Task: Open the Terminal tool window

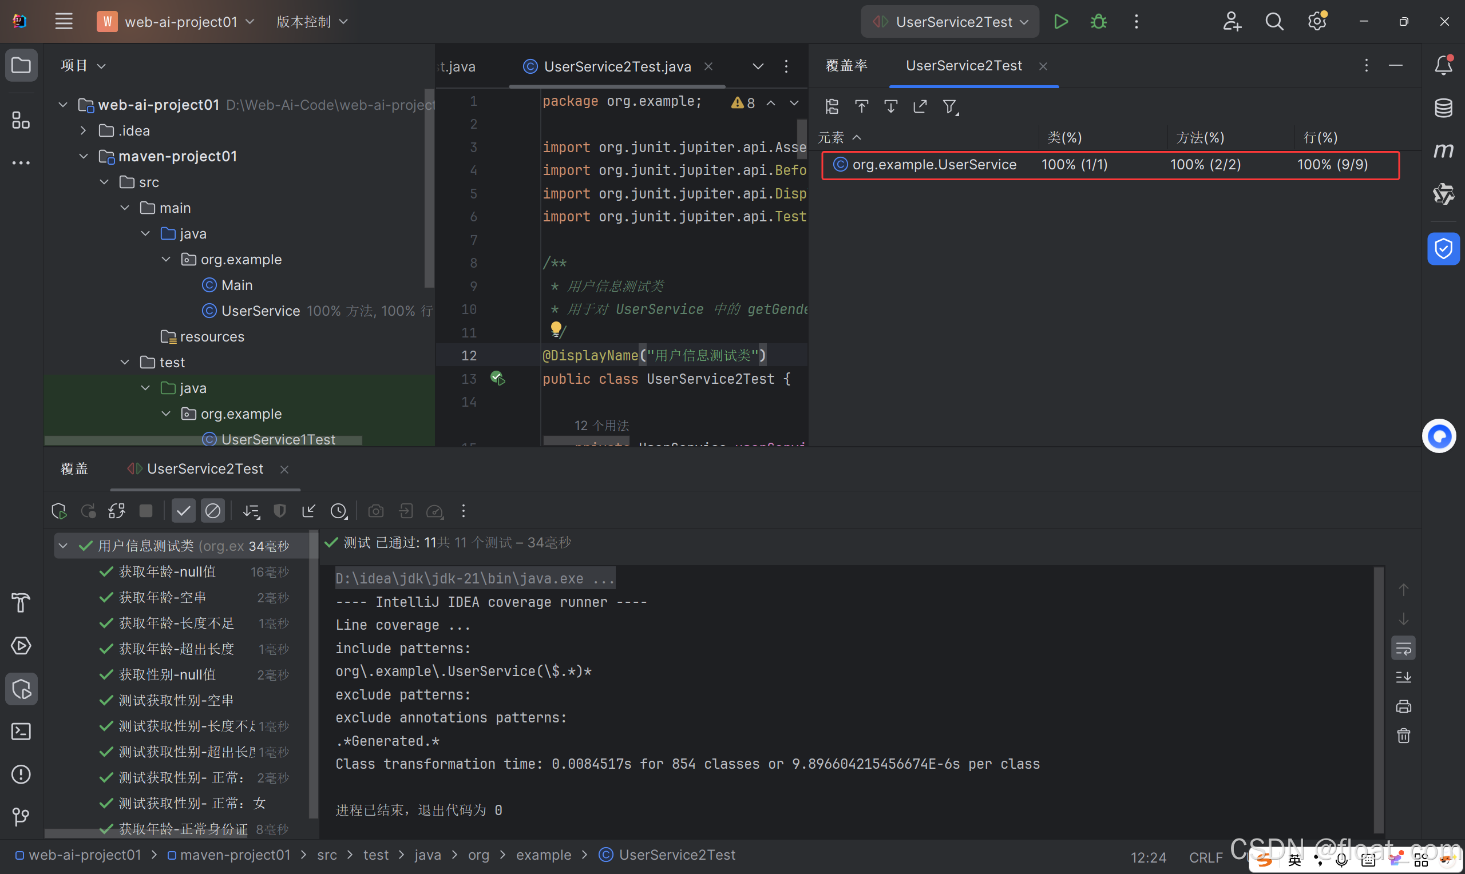Action: point(21,732)
